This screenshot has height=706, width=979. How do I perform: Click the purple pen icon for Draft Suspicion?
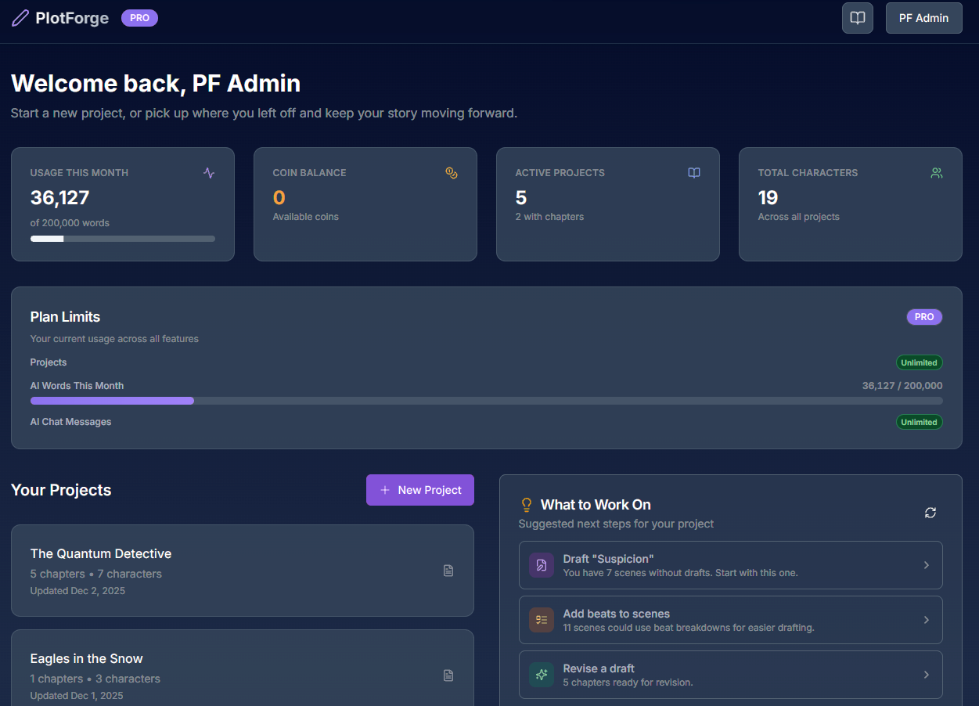click(541, 564)
